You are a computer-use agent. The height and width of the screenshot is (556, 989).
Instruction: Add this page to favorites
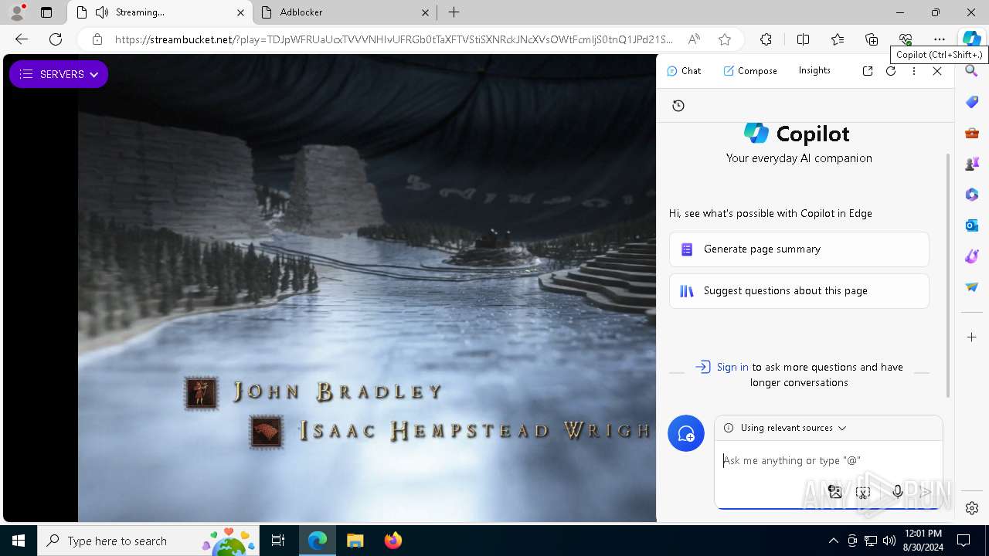click(724, 39)
